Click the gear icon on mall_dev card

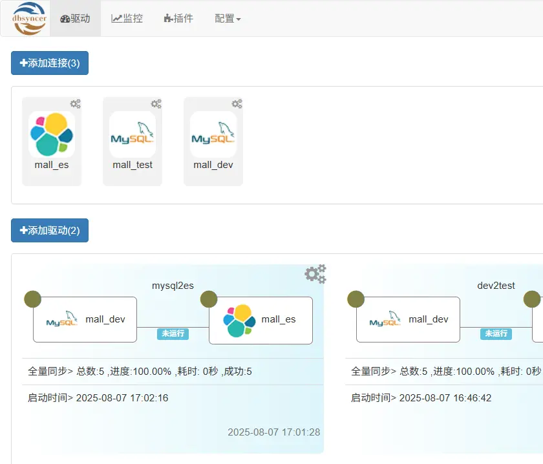(x=237, y=103)
